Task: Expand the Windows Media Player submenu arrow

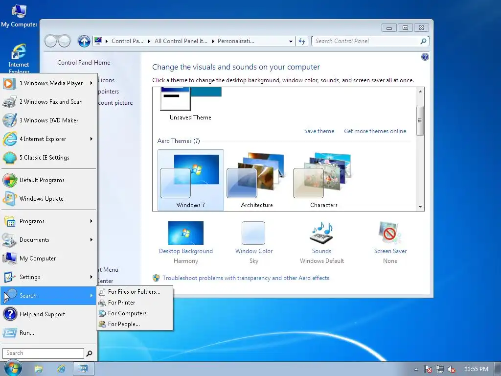Action: coord(91,83)
